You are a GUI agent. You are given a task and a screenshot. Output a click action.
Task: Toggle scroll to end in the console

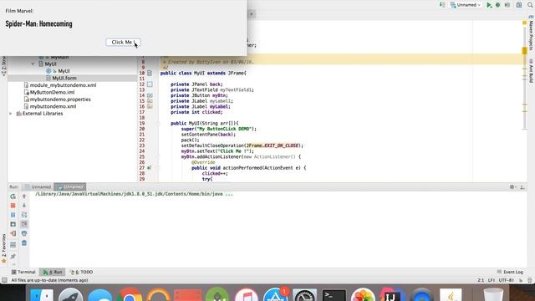point(24,224)
